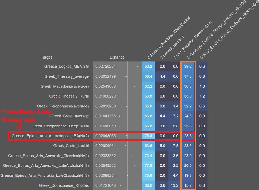The height and width of the screenshot is (190, 259).
Task: Click the Levant_Neolithic column label
Action: tap(172, 47)
